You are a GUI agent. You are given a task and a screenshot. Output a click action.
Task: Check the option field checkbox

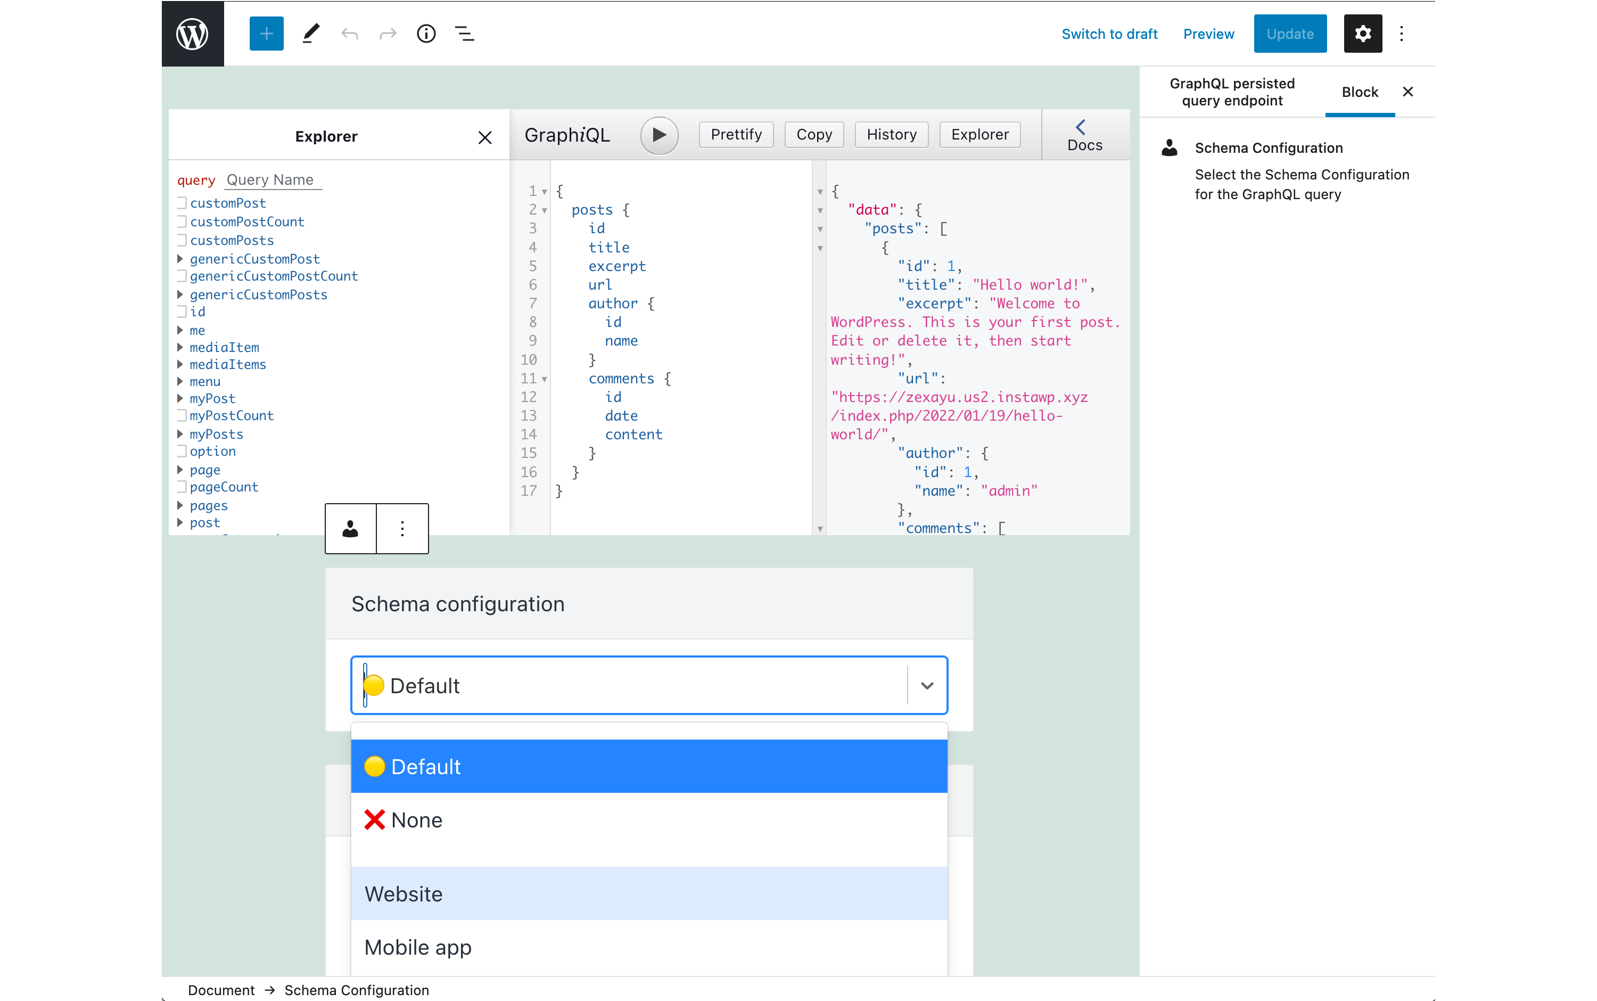click(x=182, y=451)
